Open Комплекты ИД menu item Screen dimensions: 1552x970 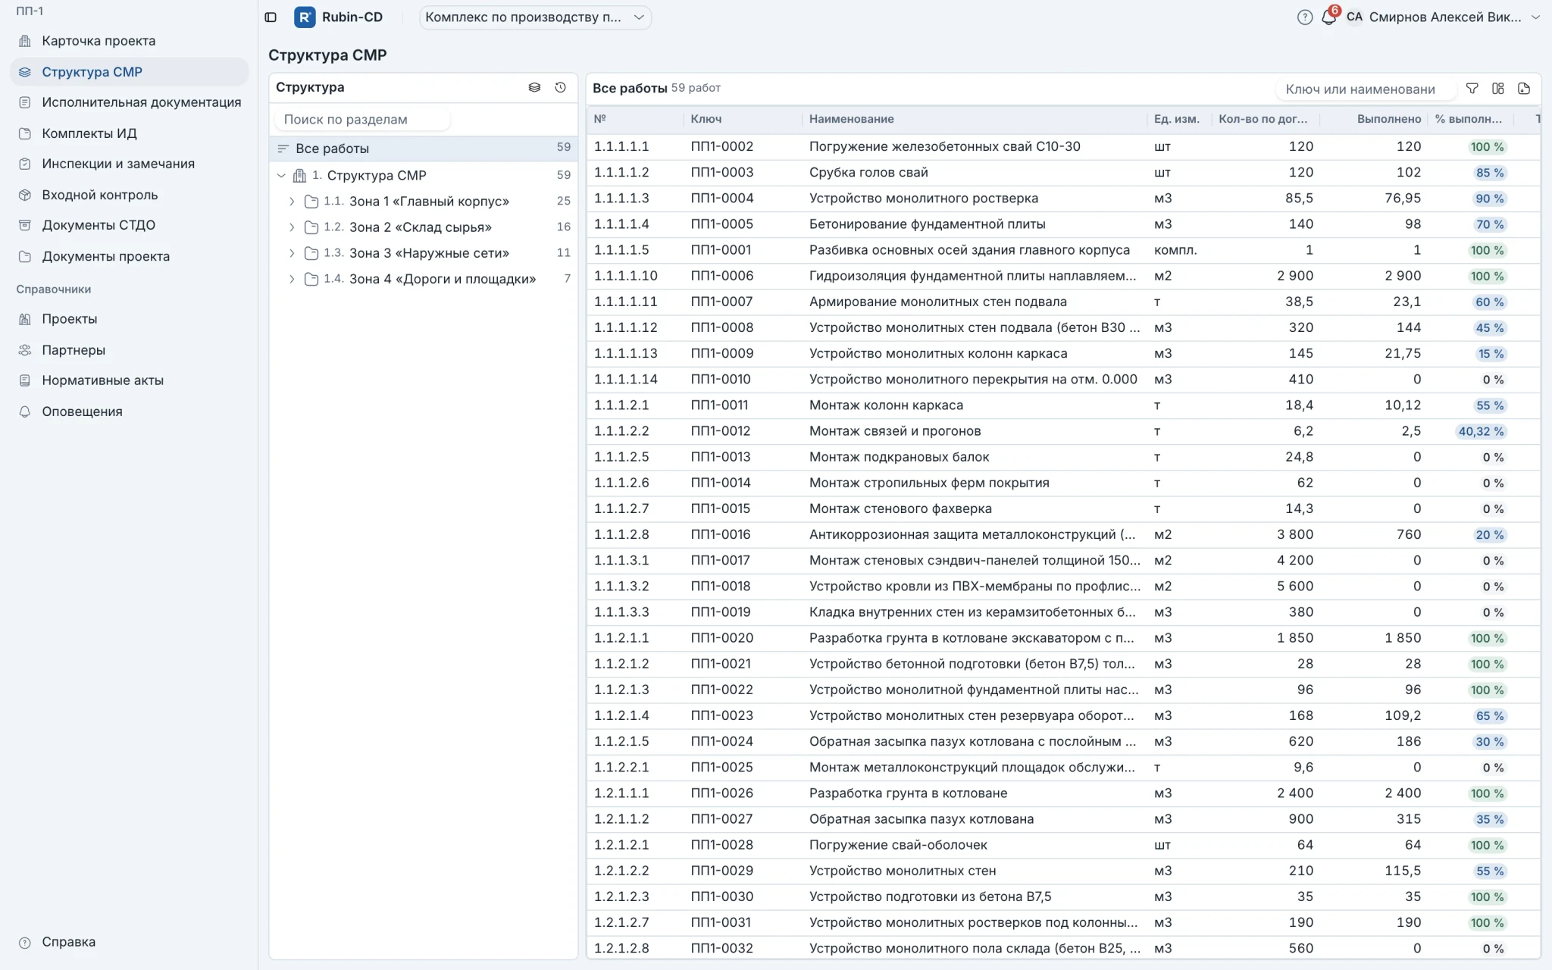click(130, 133)
